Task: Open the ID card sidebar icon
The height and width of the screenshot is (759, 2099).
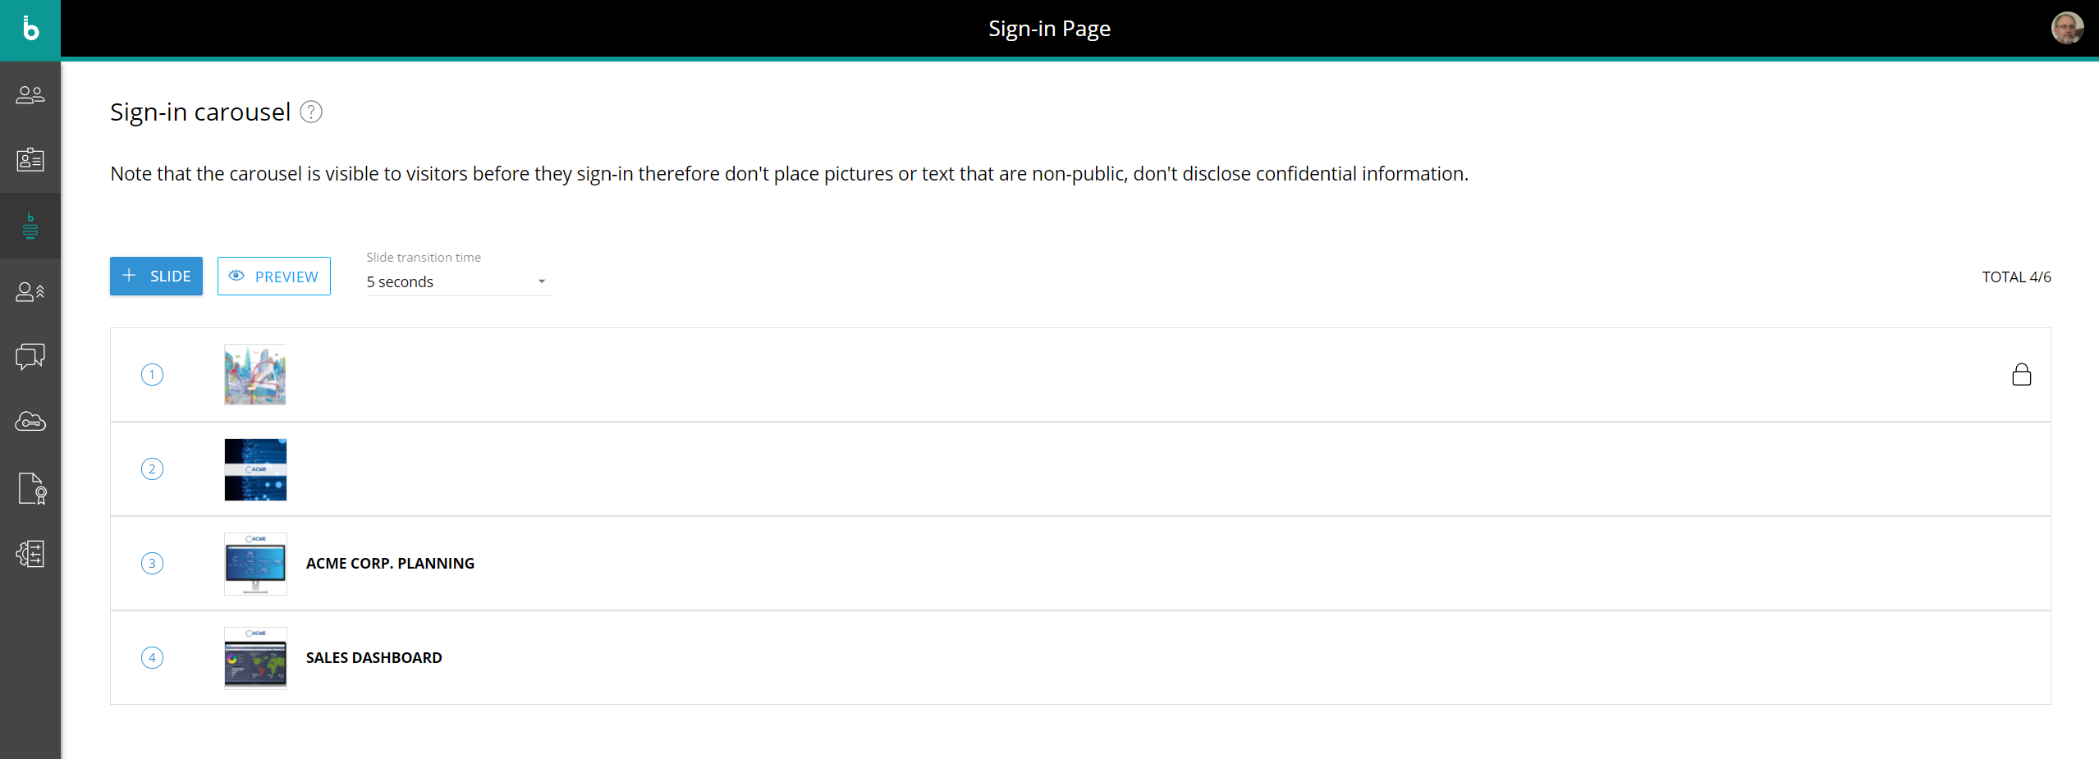Action: pyautogui.click(x=30, y=160)
